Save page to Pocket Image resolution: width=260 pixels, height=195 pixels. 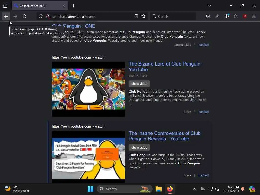(208, 16)
